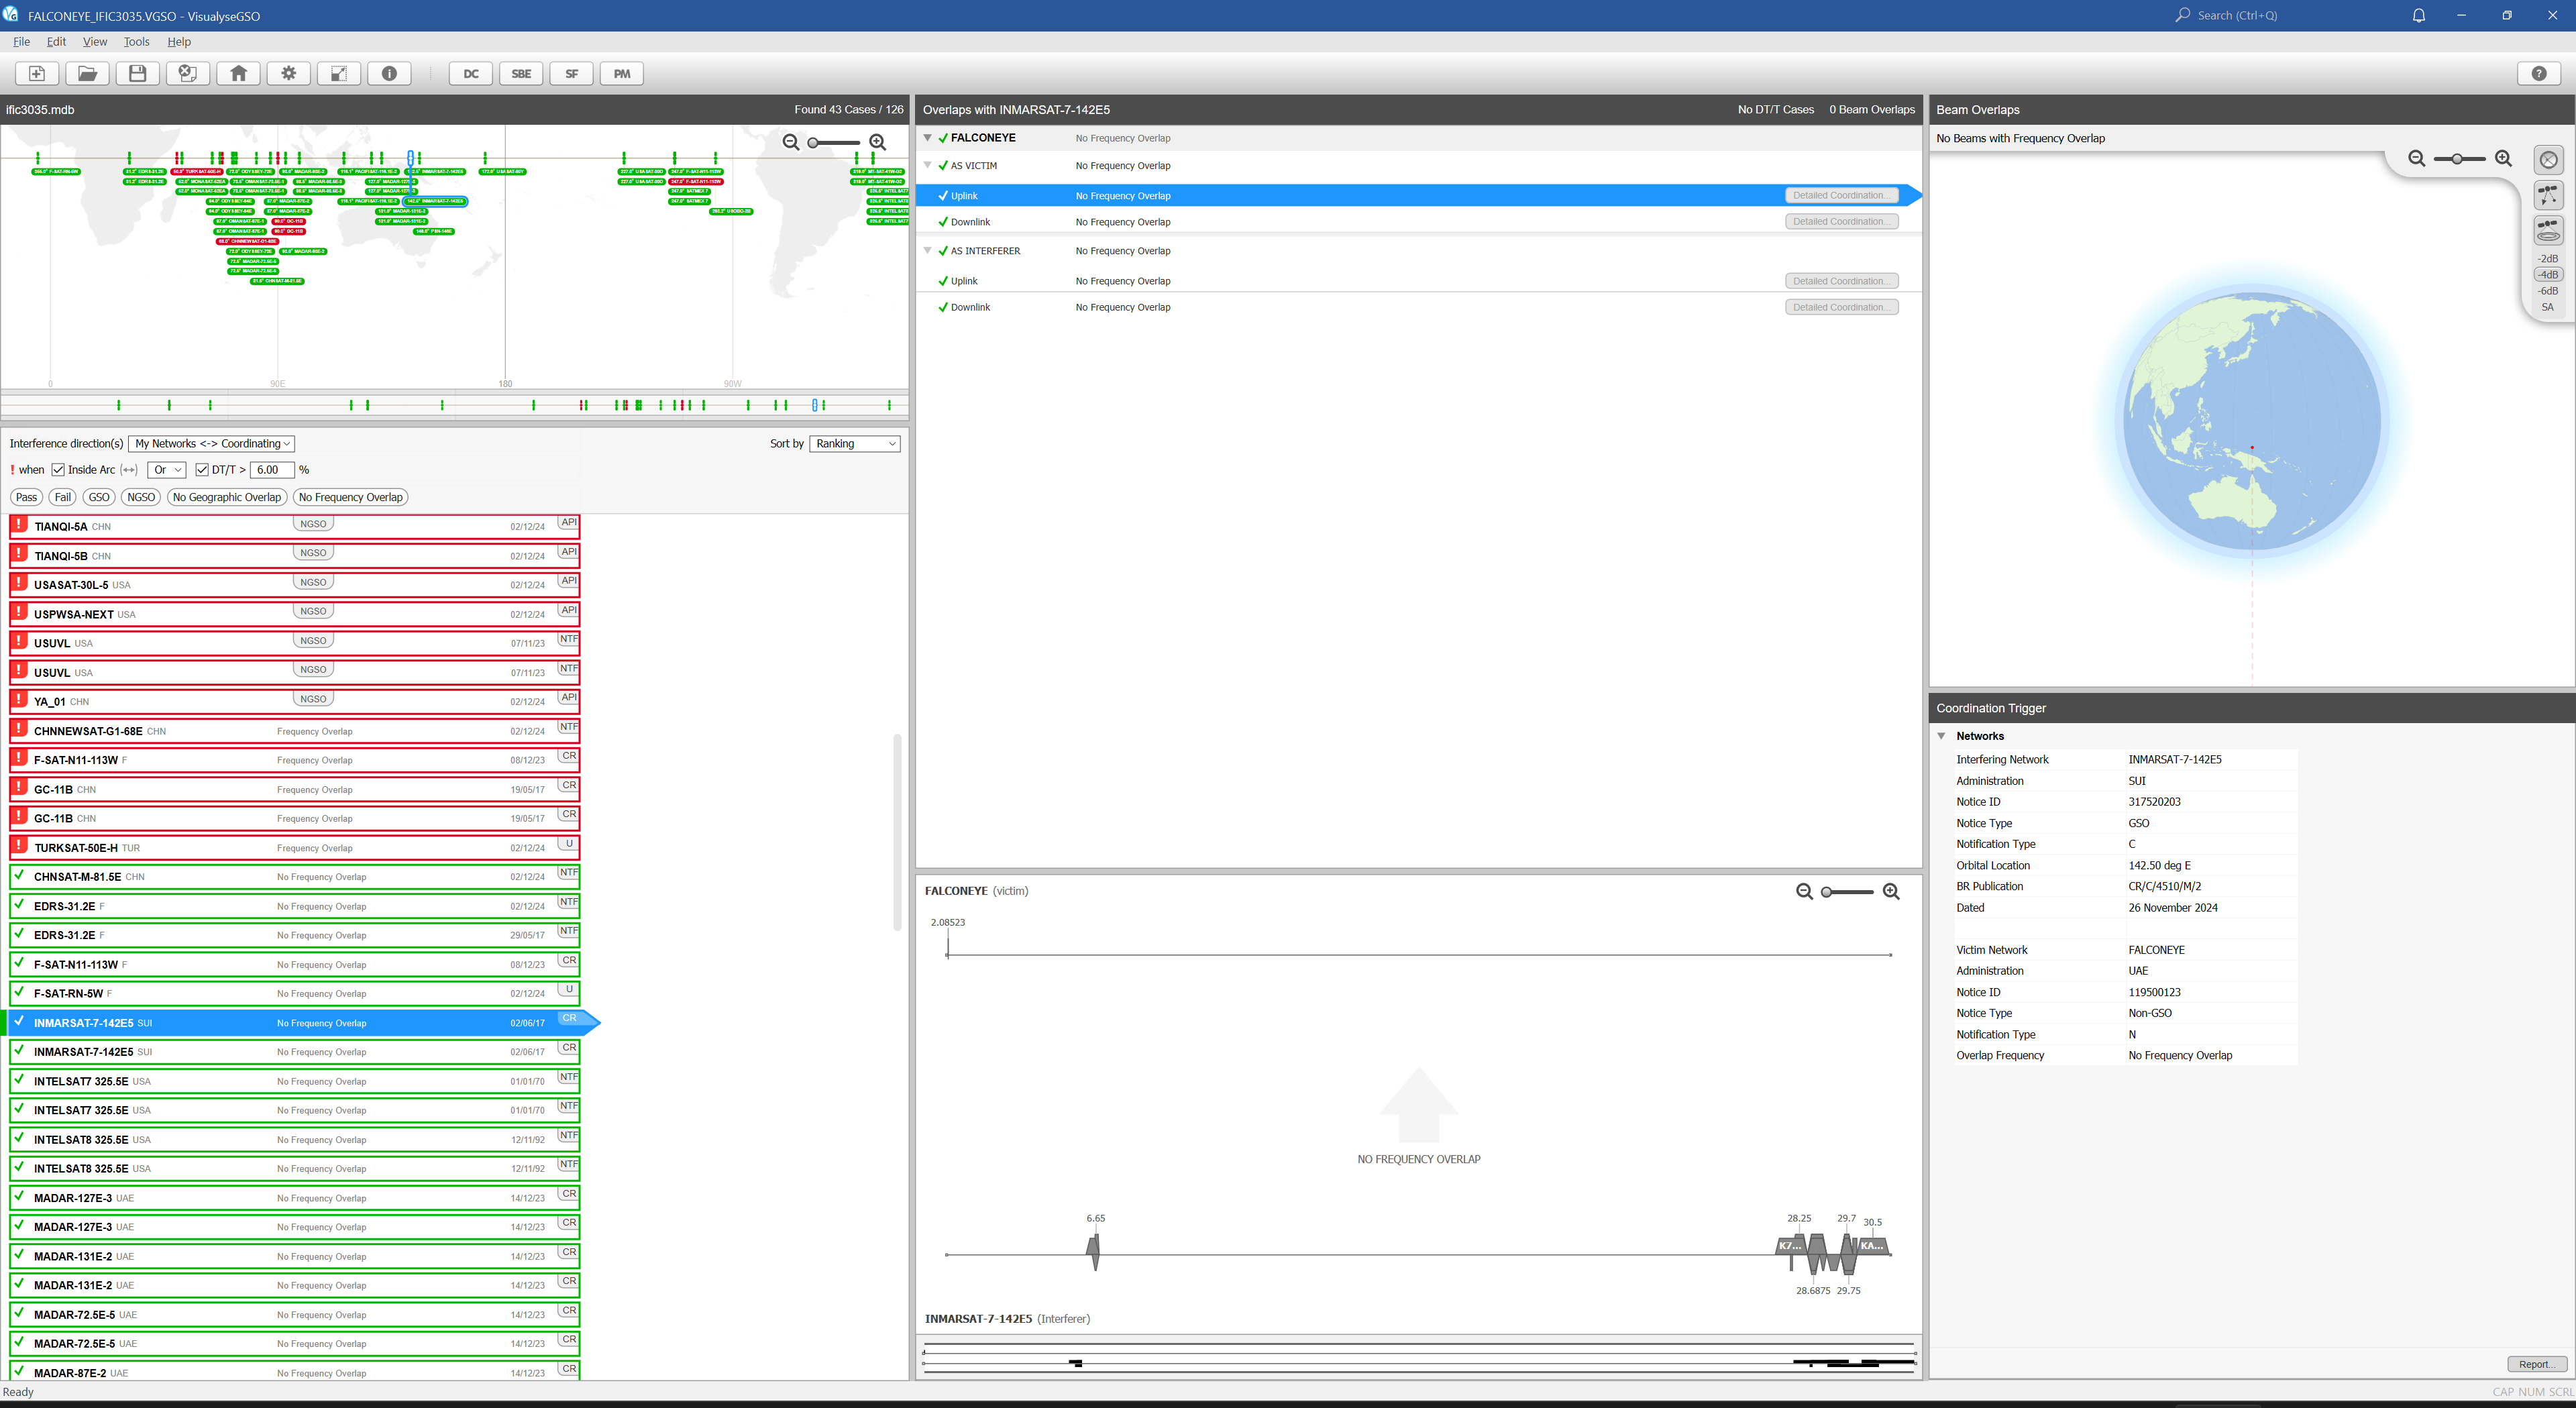Open the Interference direction dropdown
The width and height of the screenshot is (2576, 1408).
click(x=212, y=444)
